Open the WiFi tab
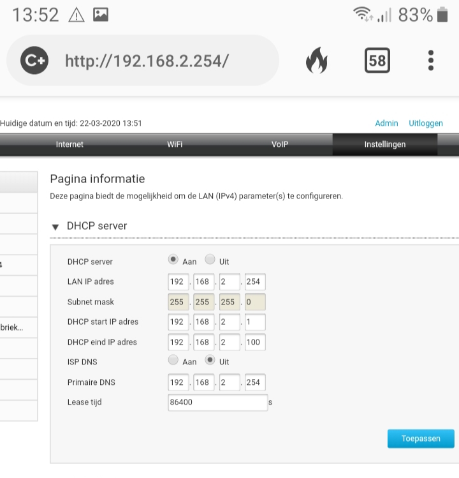459x478 pixels. pyautogui.click(x=175, y=144)
